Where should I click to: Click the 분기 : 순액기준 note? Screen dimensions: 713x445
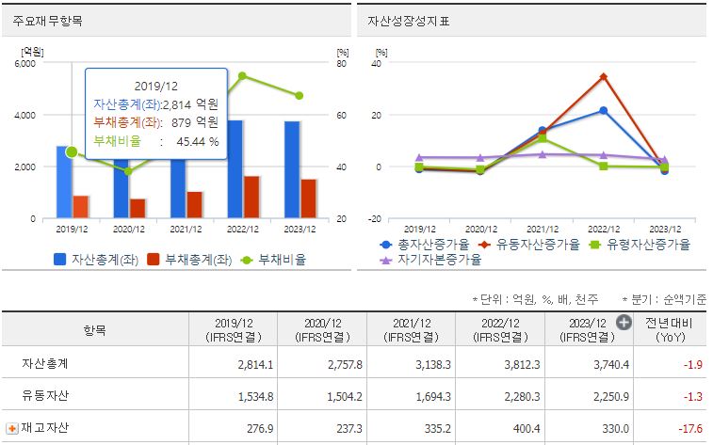tap(664, 299)
